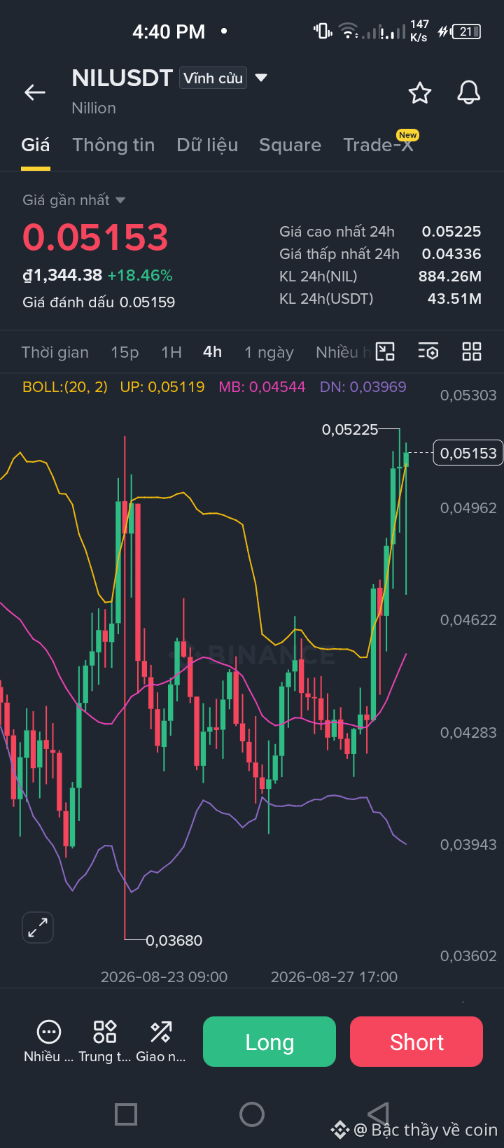The image size is (504, 1148).
Task: Tap the Android home circle button
Action: coord(252,1114)
